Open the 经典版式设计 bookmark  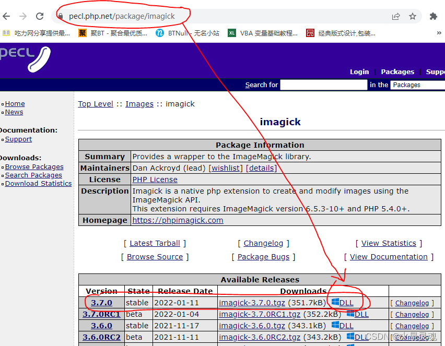[x=341, y=33]
